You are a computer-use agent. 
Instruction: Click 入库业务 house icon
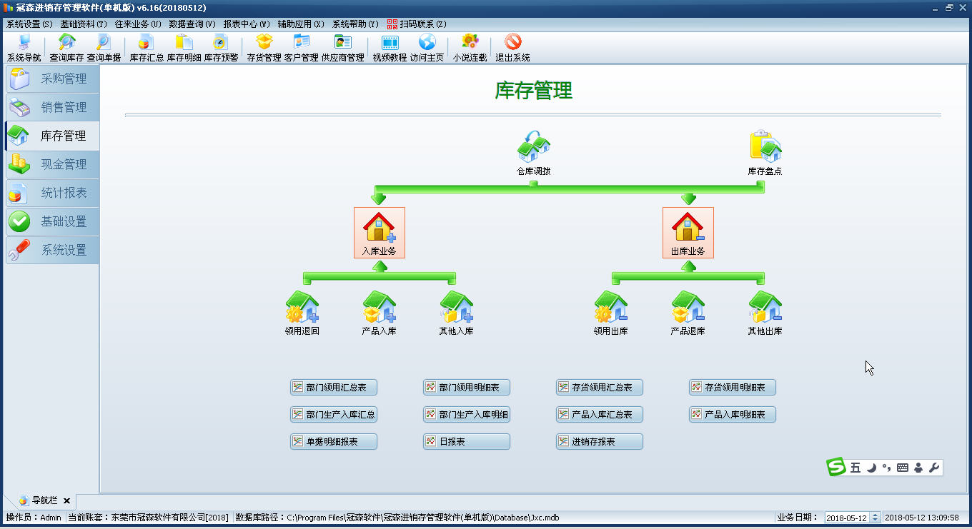click(x=380, y=233)
